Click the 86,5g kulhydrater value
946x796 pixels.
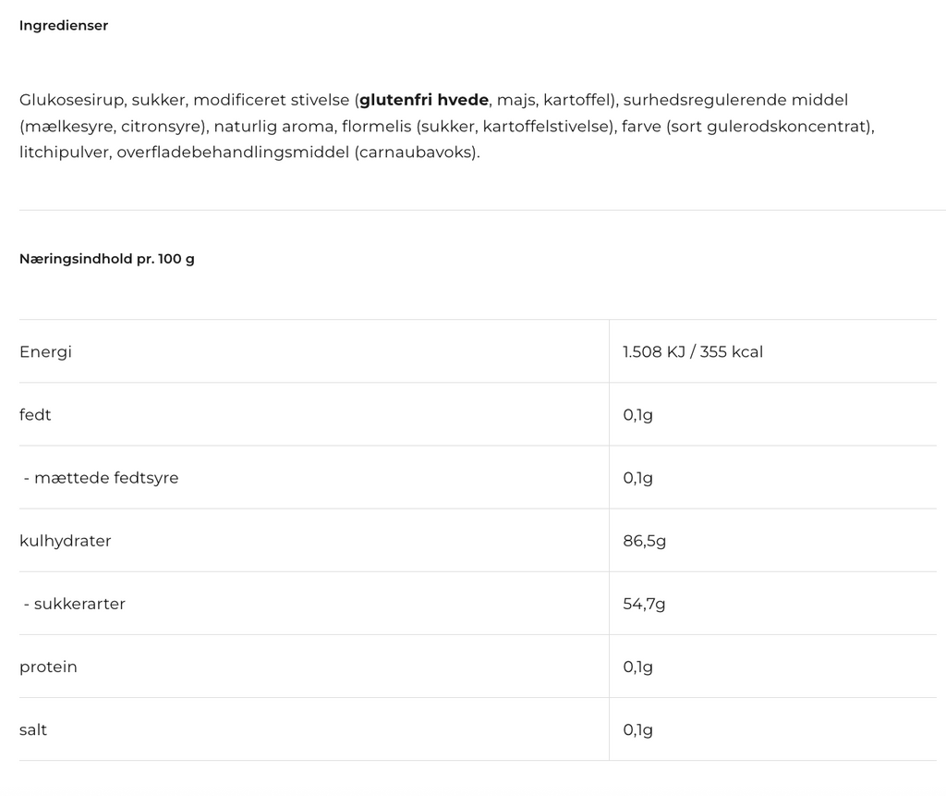(644, 541)
